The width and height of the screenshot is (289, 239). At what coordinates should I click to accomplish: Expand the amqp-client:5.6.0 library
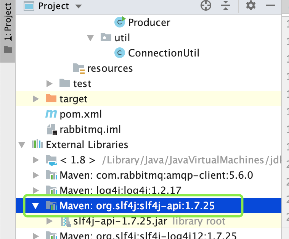pos(36,175)
